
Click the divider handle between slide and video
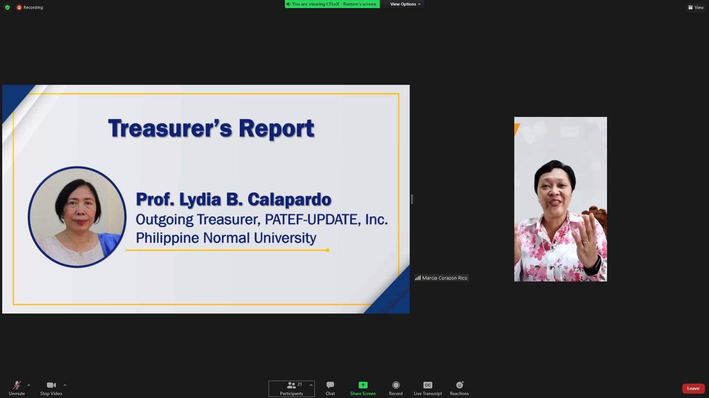click(412, 199)
